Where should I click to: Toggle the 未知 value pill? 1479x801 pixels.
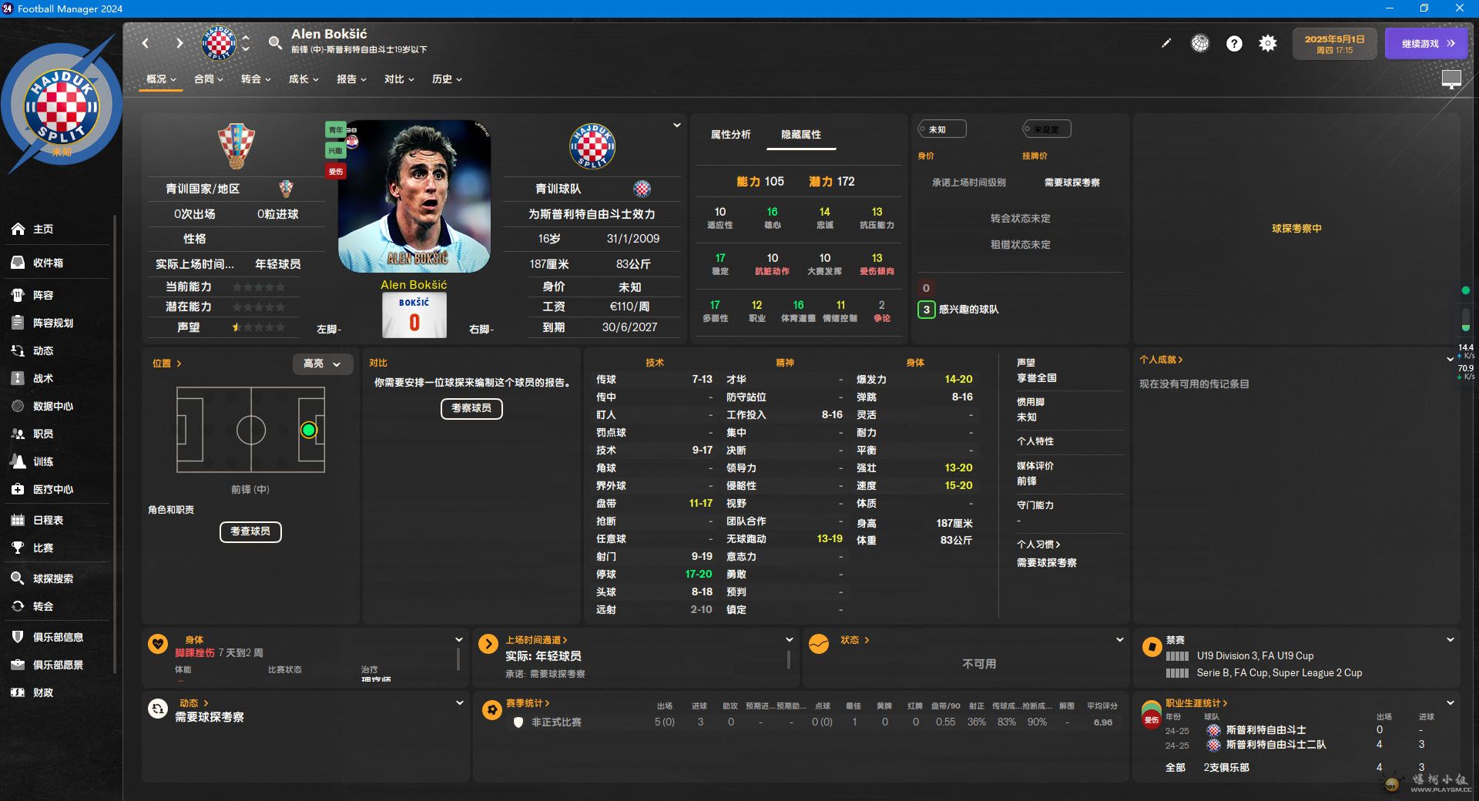coord(941,129)
